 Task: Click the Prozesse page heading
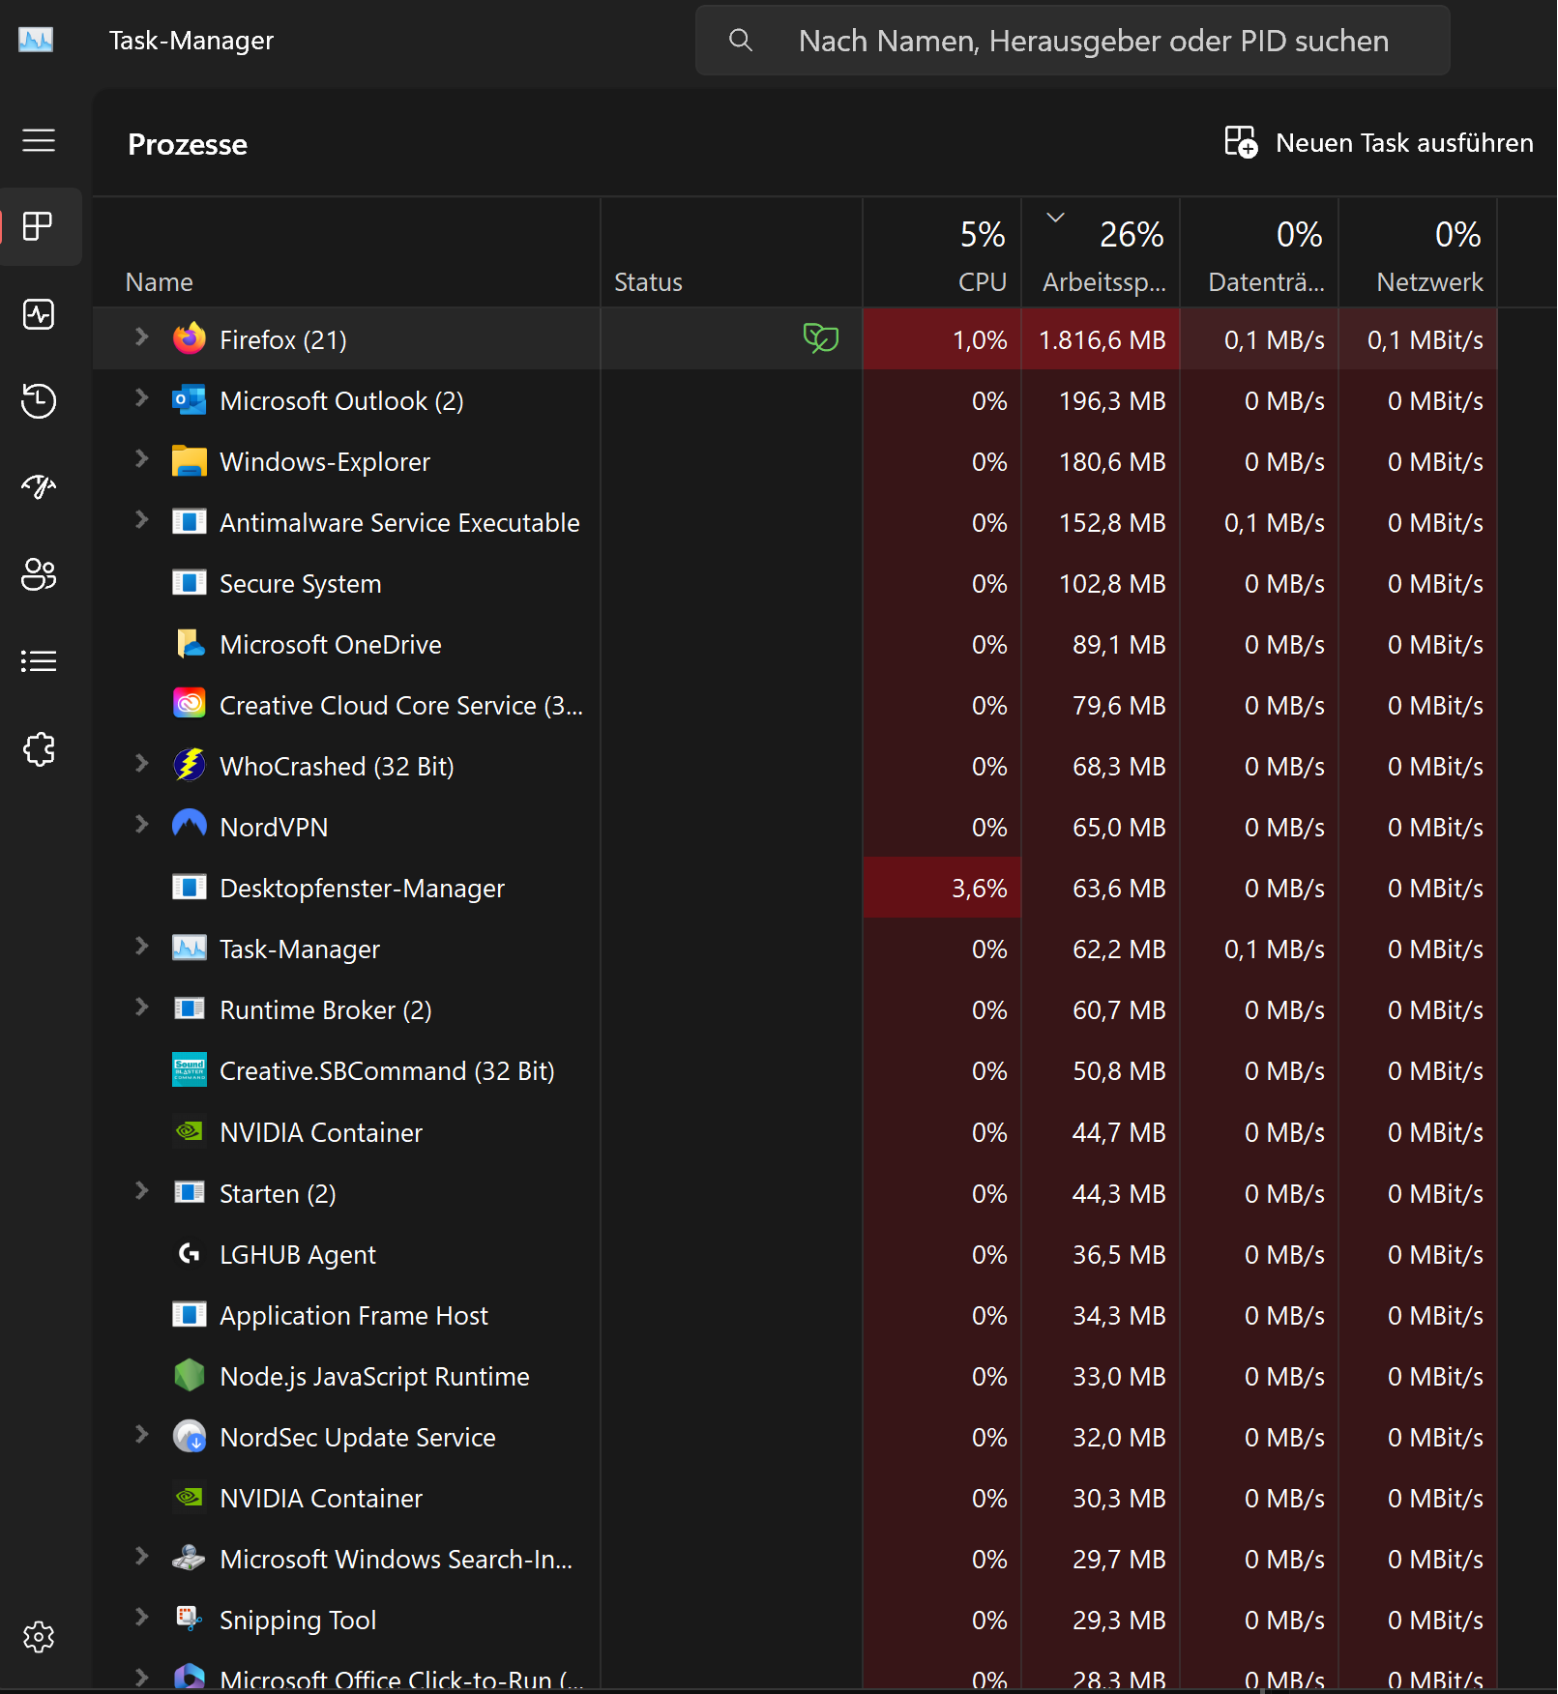coord(188,144)
